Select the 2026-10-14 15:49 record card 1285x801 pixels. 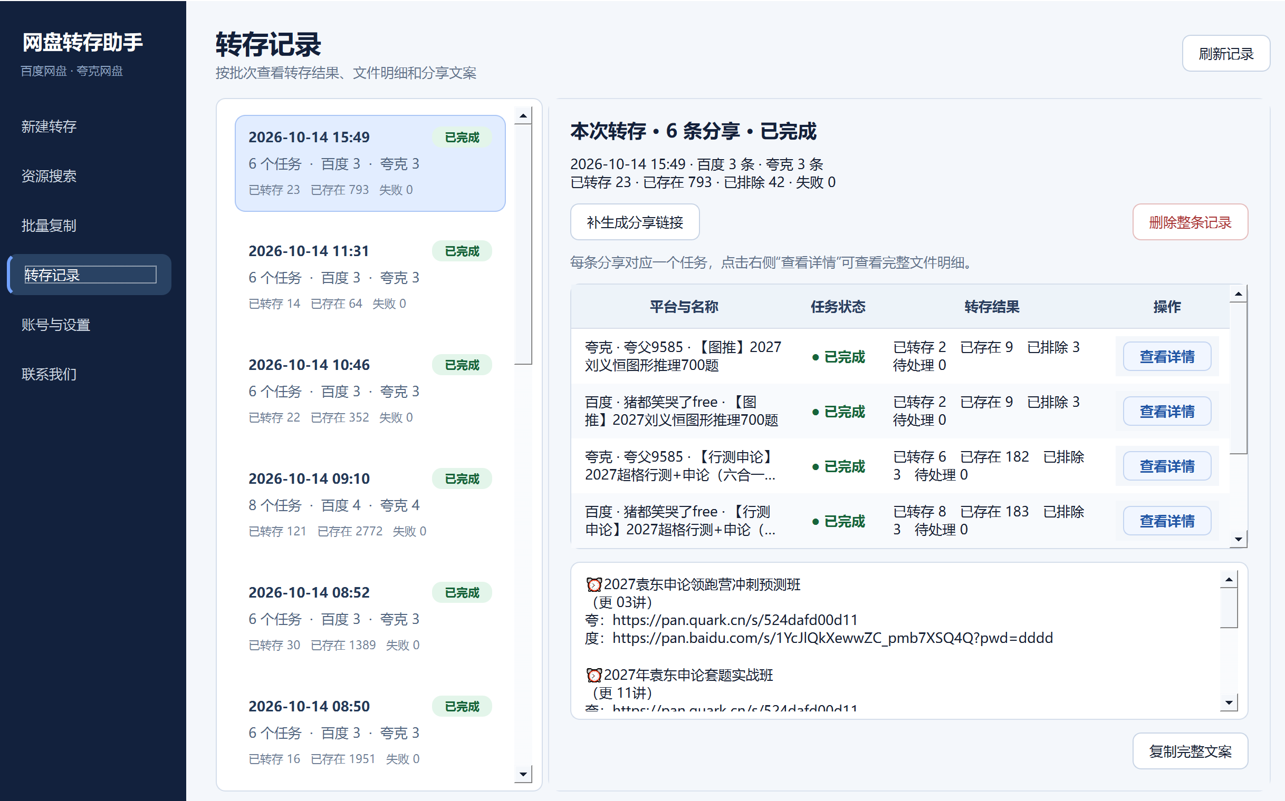[x=370, y=163]
